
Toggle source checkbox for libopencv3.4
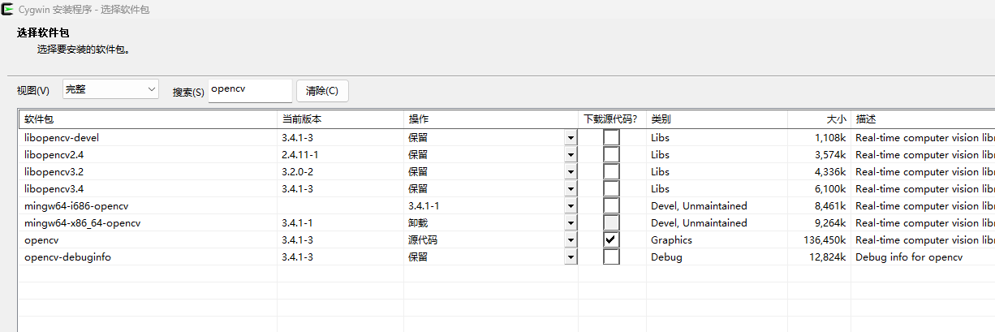(x=611, y=189)
